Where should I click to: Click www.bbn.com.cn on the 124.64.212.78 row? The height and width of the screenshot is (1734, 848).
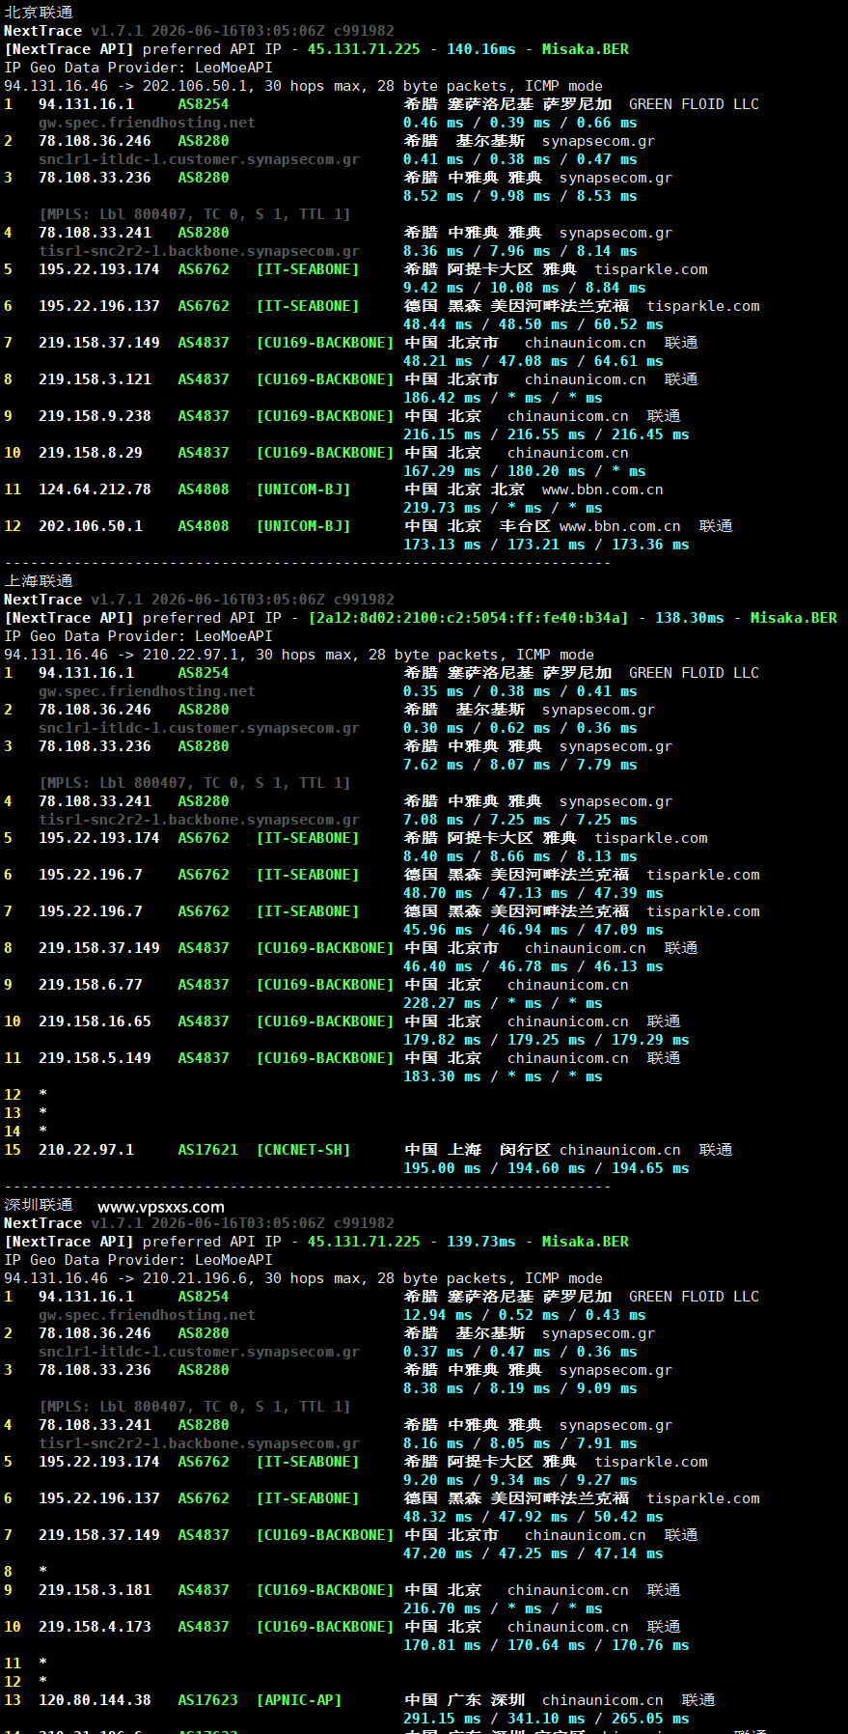(x=603, y=489)
